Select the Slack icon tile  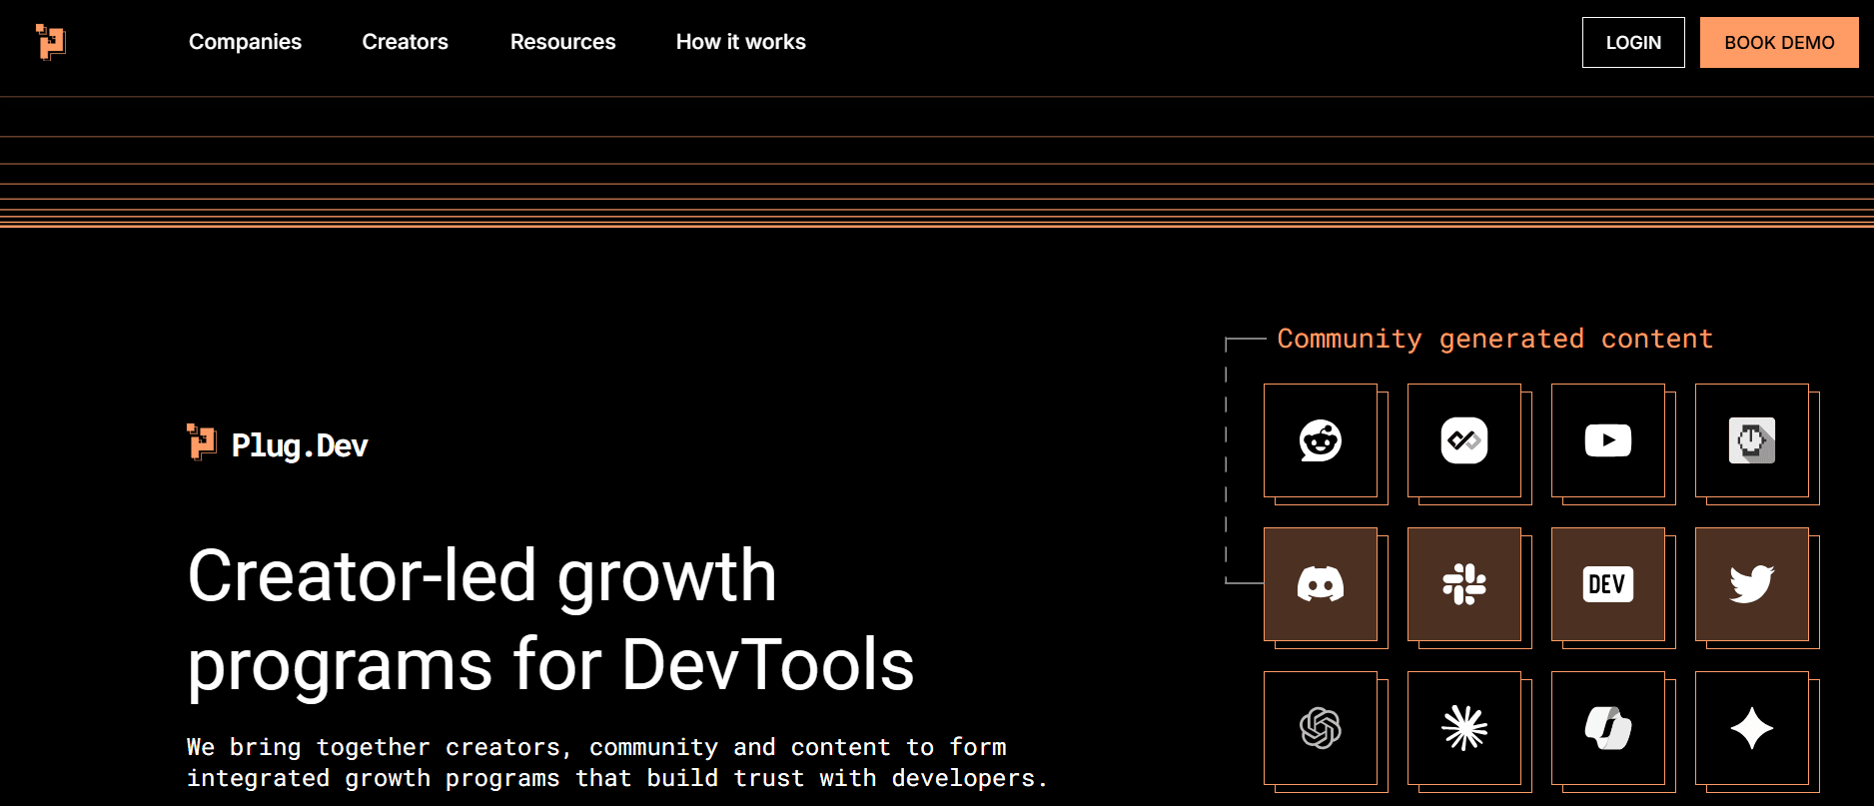1464,584
